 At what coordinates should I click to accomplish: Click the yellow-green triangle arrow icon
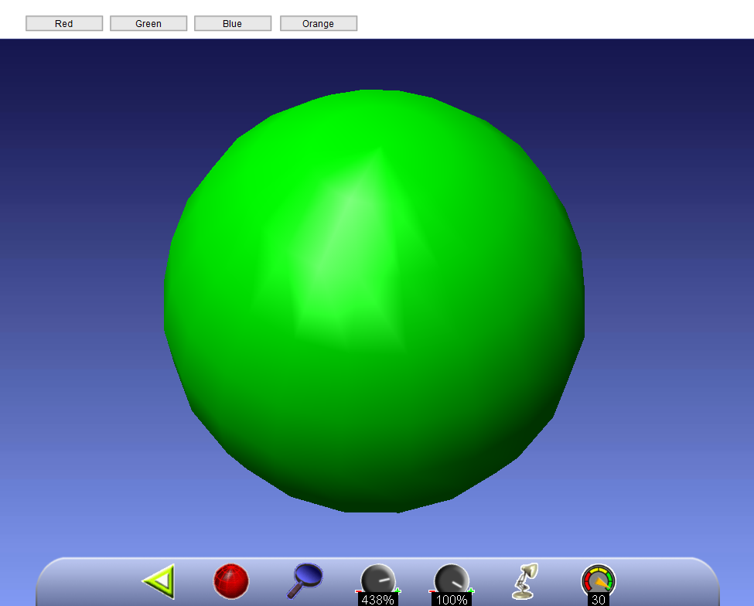pos(159,581)
